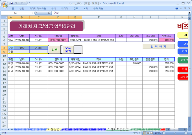Click the Excel Help question mark icon
192x135 pixels.
click(177, 8)
